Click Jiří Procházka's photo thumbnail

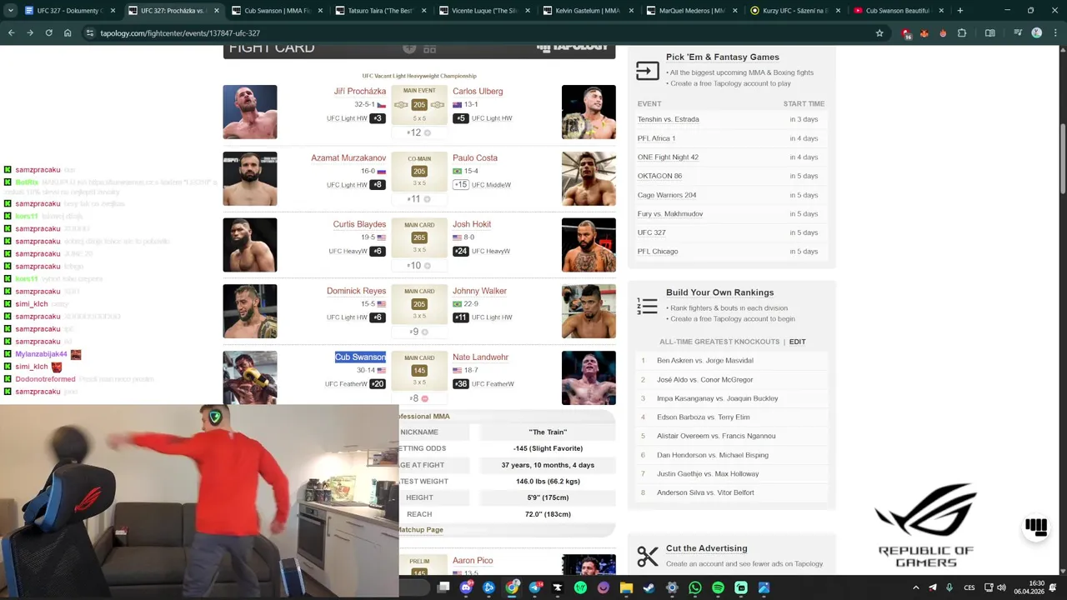click(x=250, y=112)
